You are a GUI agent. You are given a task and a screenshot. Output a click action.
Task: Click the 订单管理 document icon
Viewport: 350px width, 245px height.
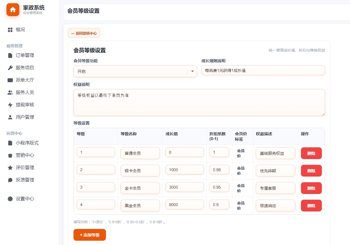coord(10,55)
